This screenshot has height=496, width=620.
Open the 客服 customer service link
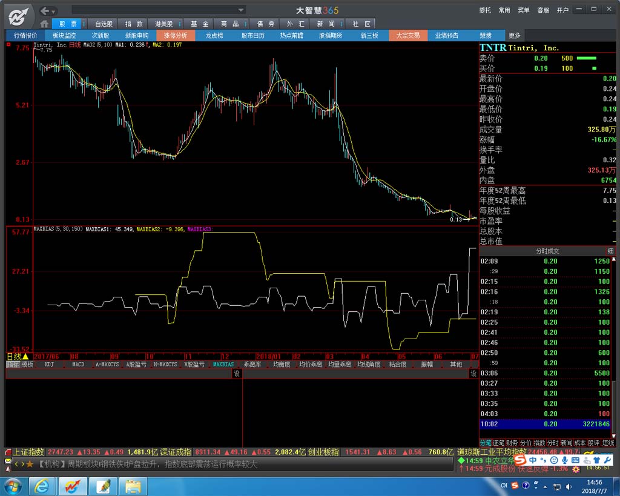(x=543, y=10)
